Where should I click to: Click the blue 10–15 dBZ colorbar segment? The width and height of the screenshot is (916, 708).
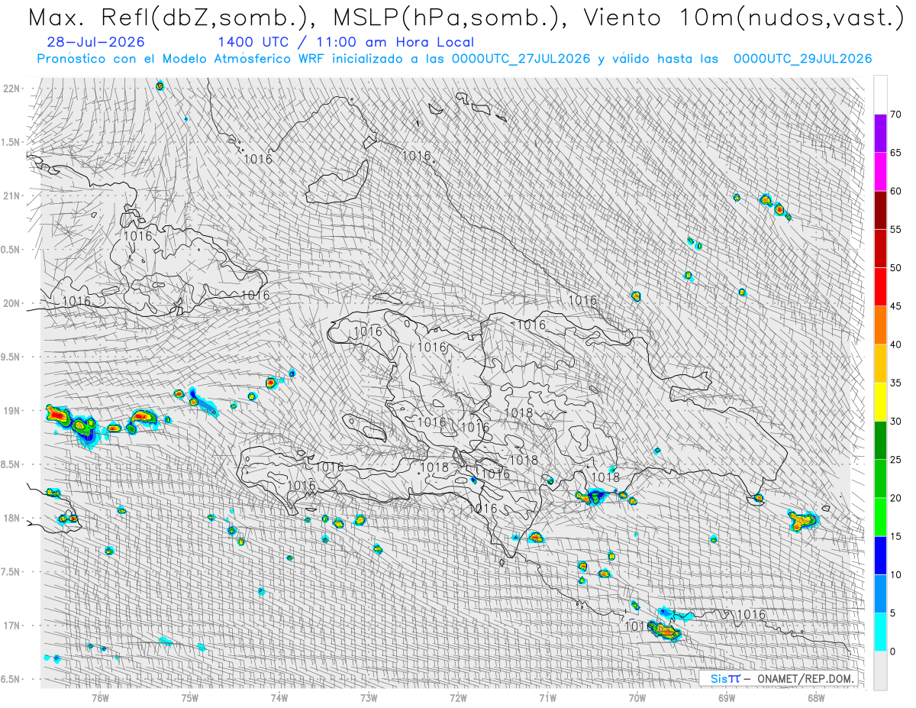[x=880, y=555]
